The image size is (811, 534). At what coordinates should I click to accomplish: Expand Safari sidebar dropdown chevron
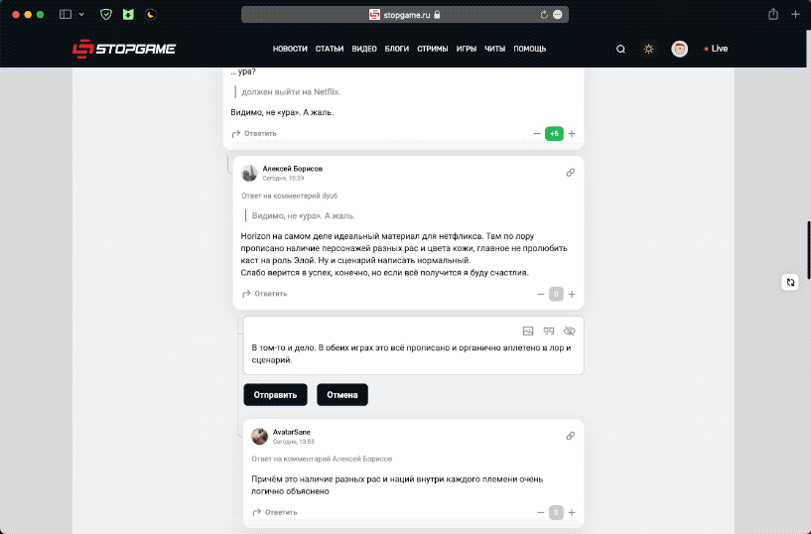(81, 15)
